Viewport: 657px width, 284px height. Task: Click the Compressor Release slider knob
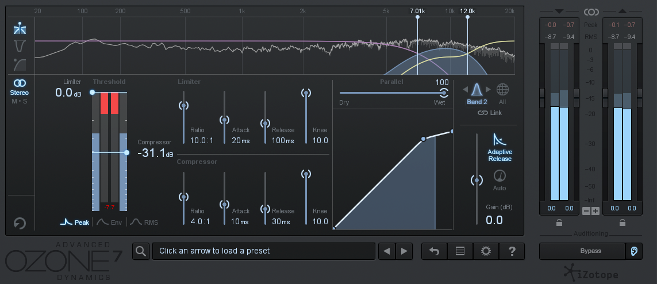[x=265, y=209]
